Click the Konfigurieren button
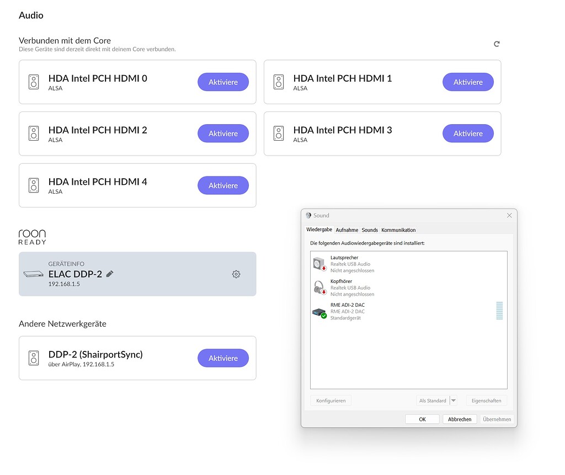 (331, 401)
